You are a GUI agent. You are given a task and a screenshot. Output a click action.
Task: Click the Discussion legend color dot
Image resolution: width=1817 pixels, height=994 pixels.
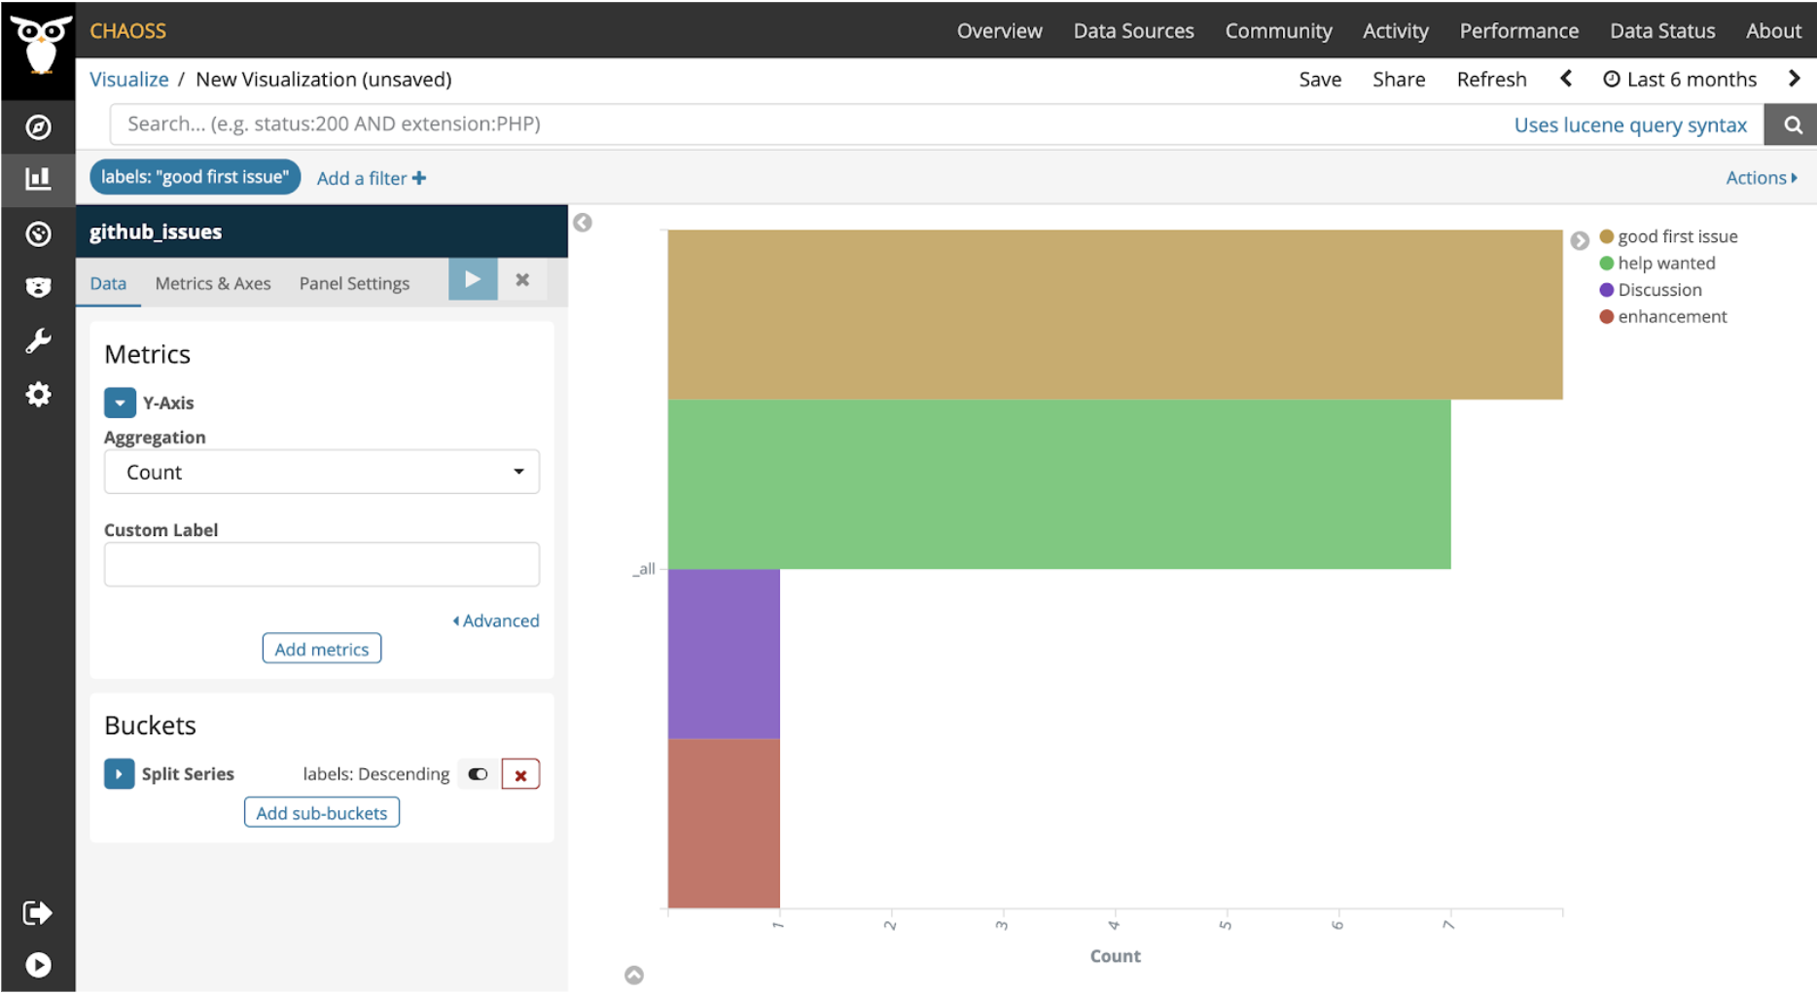click(1607, 290)
